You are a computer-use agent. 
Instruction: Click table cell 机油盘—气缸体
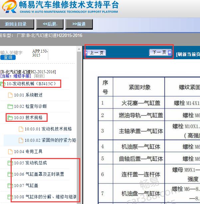(139, 193)
